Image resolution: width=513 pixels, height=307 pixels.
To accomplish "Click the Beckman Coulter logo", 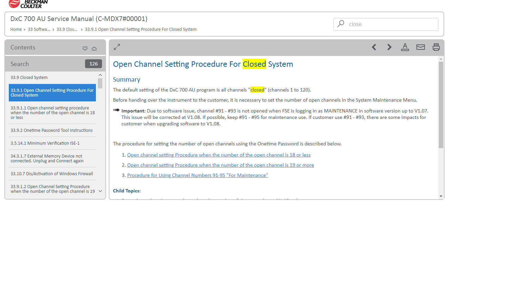I will (28, 4).
